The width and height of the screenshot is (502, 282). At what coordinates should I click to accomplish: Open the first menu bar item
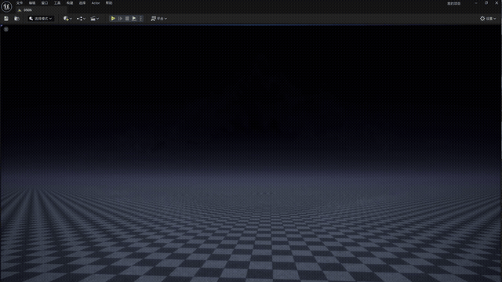(x=20, y=3)
